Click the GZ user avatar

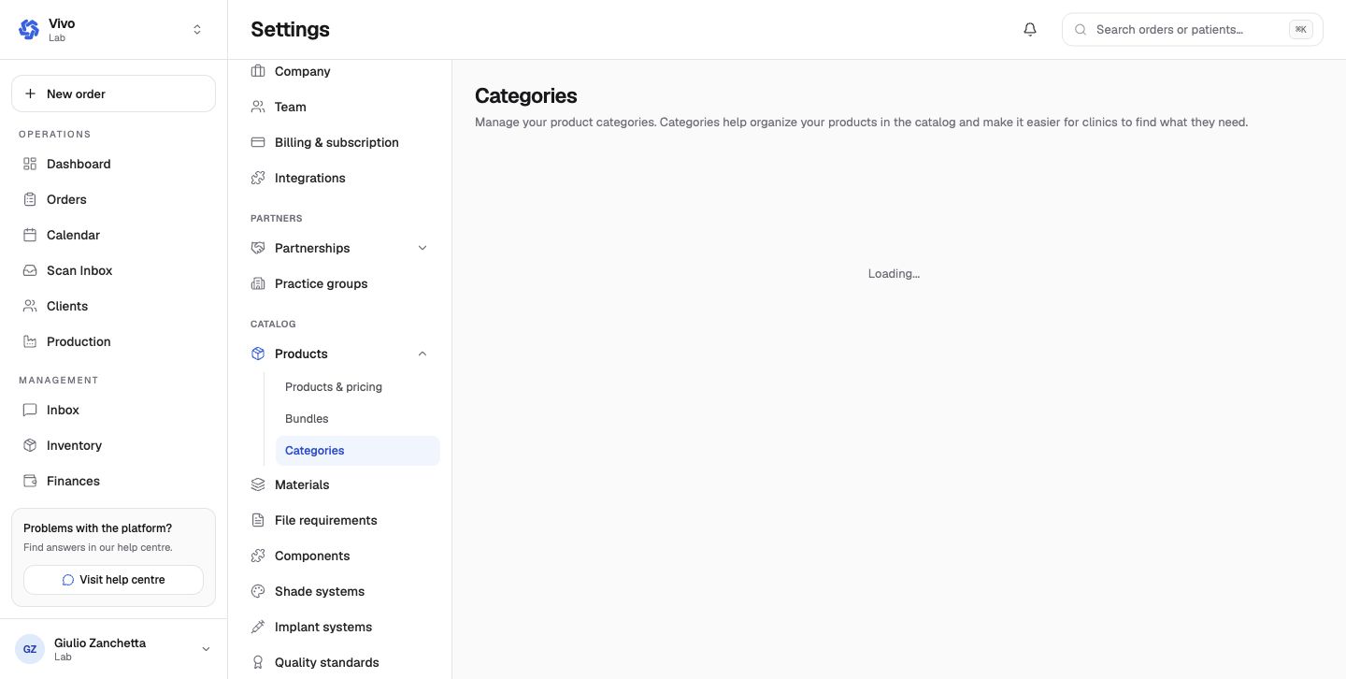pos(30,649)
